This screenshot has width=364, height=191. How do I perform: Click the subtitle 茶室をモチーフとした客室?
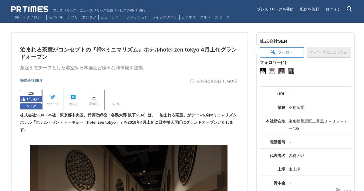pos(81,68)
